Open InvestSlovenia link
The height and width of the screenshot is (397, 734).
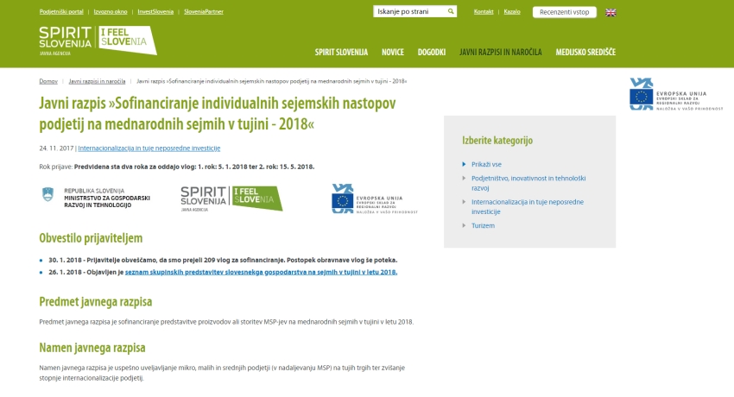(x=155, y=12)
